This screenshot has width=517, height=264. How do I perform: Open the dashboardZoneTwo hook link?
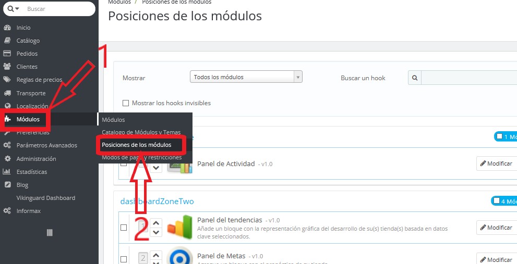157,201
